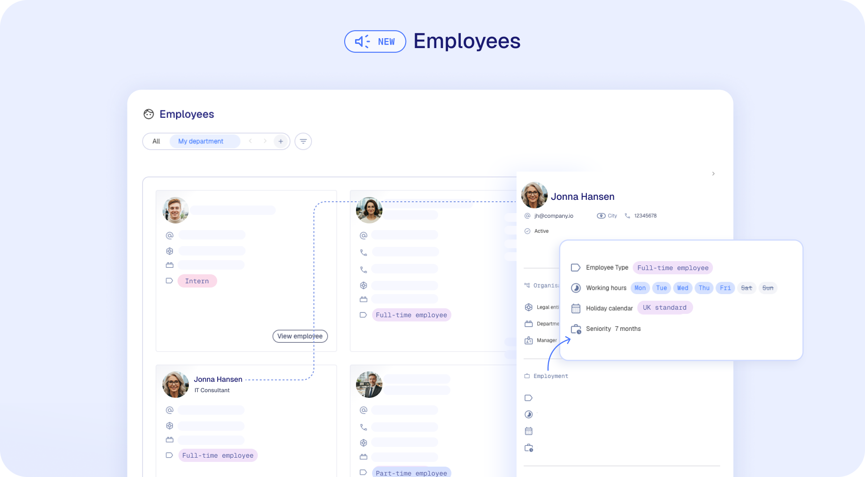Click UK standard holiday calendar tag
The width and height of the screenshot is (865, 477).
(665, 308)
